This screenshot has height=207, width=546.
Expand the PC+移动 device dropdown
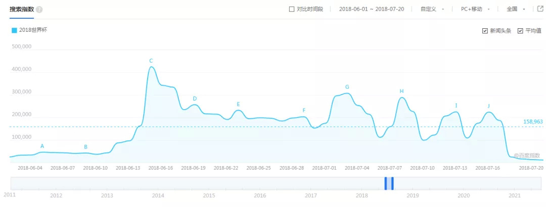click(475, 9)
